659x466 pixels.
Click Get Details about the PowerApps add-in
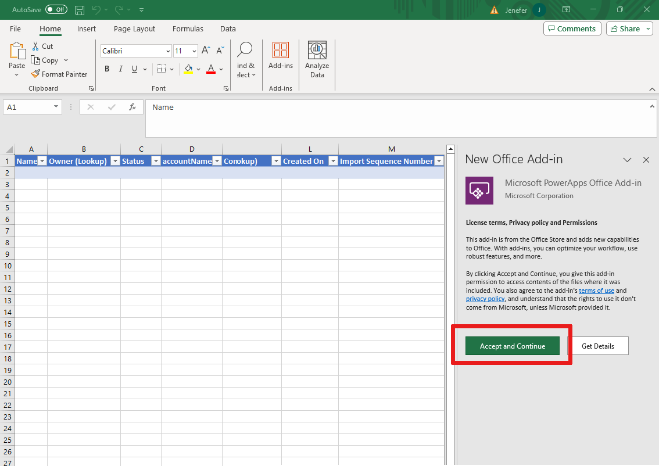point(599,346)
